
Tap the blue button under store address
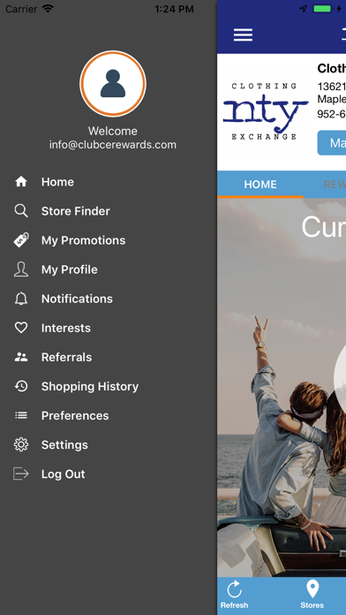tap(332, 143)
